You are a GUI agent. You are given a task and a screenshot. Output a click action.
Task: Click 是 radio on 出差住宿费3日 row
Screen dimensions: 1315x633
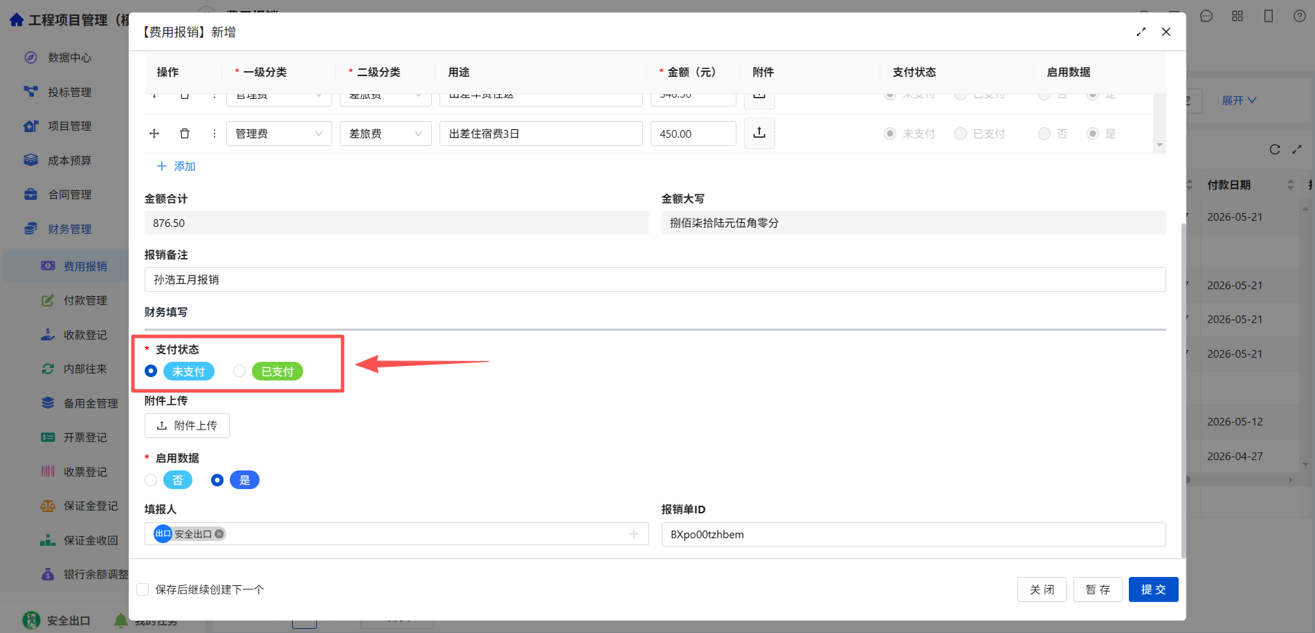[1093, 134]
